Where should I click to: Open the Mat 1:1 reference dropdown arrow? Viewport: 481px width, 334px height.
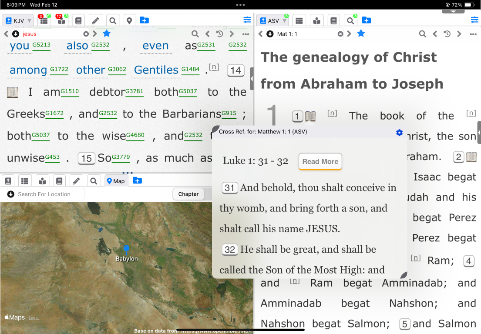click(270, 34)
